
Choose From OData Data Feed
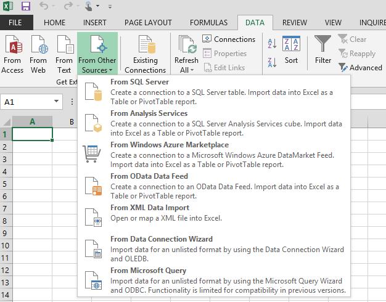tap(214, 186)
